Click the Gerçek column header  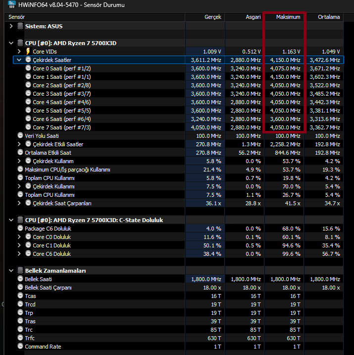pos(205,17)
